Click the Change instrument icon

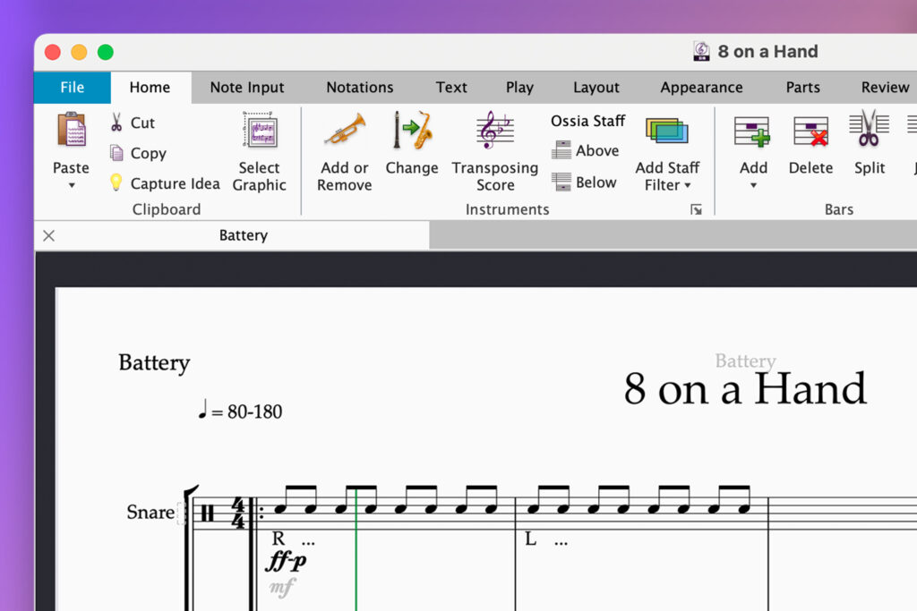(411, 133)
